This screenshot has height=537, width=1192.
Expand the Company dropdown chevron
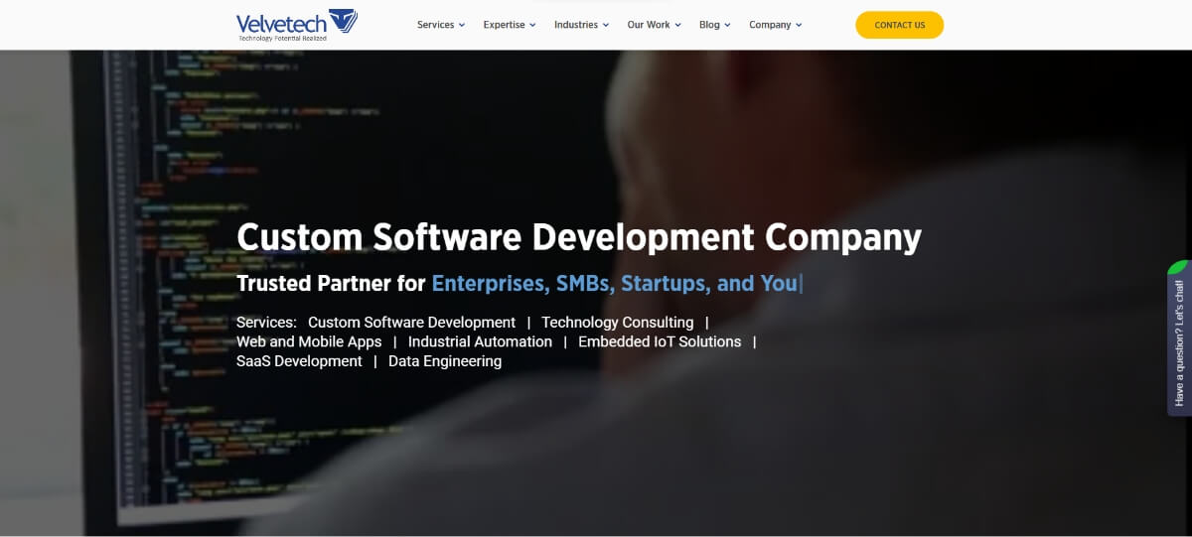pyautogui.click(x=799, y=26)
